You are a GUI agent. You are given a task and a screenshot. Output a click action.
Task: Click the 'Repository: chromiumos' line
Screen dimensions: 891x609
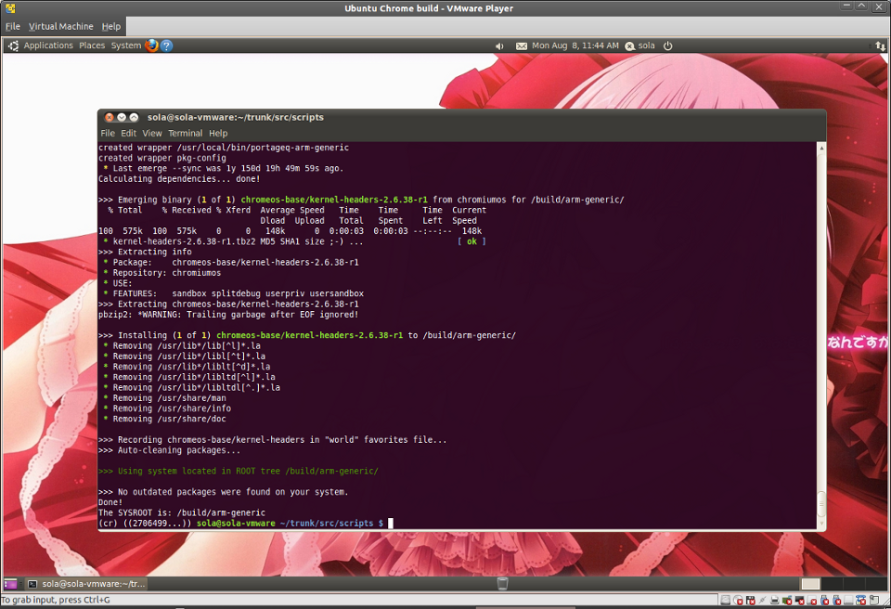pos(161,272)
